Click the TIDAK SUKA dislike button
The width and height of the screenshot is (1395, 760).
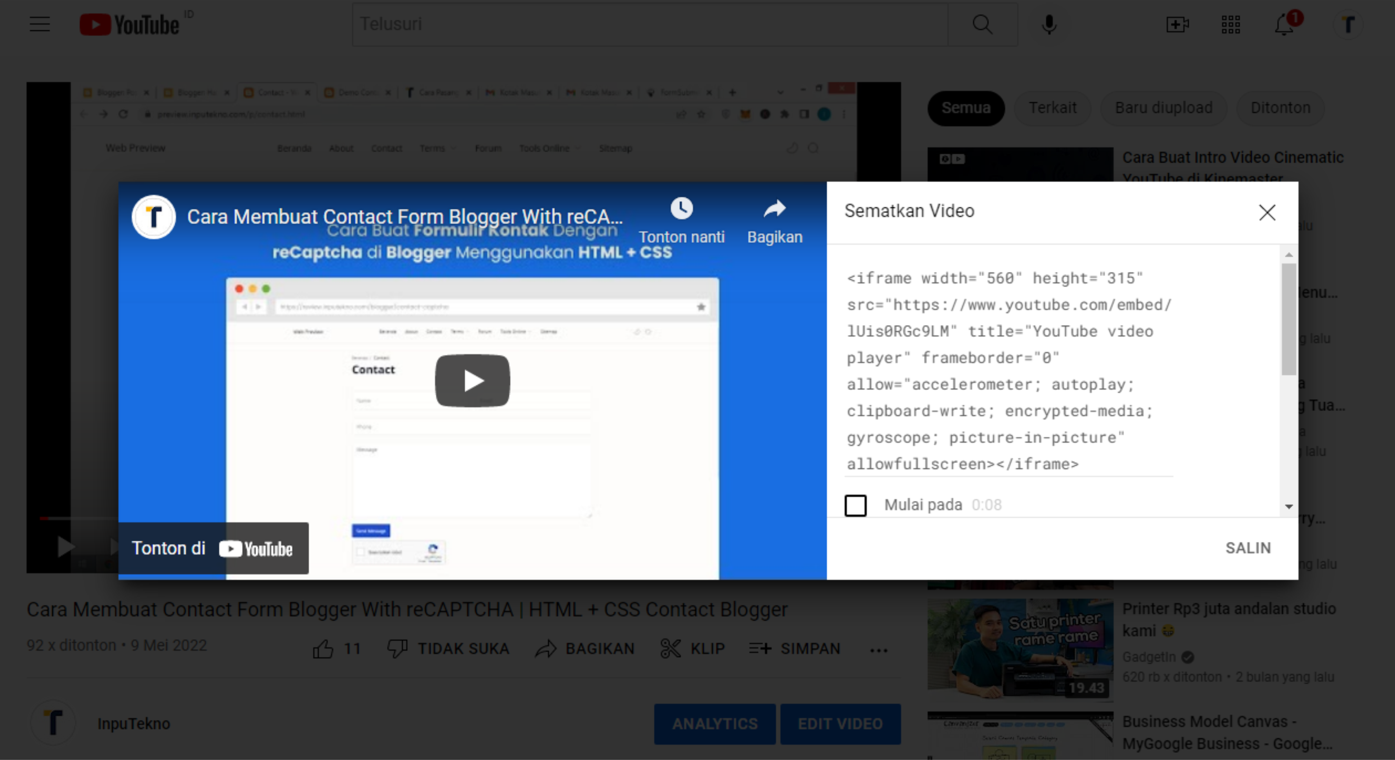point(448,648)
